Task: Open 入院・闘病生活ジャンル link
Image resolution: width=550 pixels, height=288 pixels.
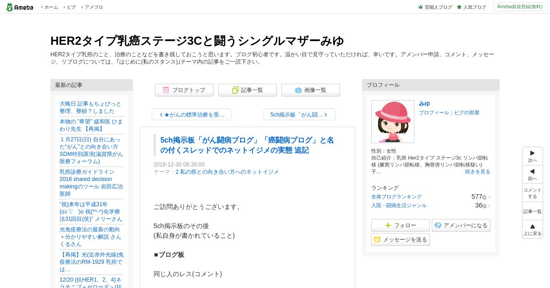Action: click(x=399, y=205)
